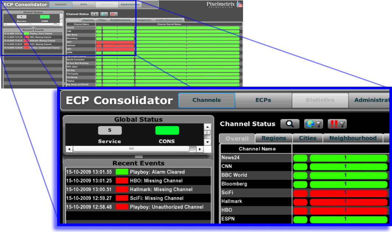Open the Statistics tab in the enlarged view
The height and width of the screenshot is (232, 392).
320,100
